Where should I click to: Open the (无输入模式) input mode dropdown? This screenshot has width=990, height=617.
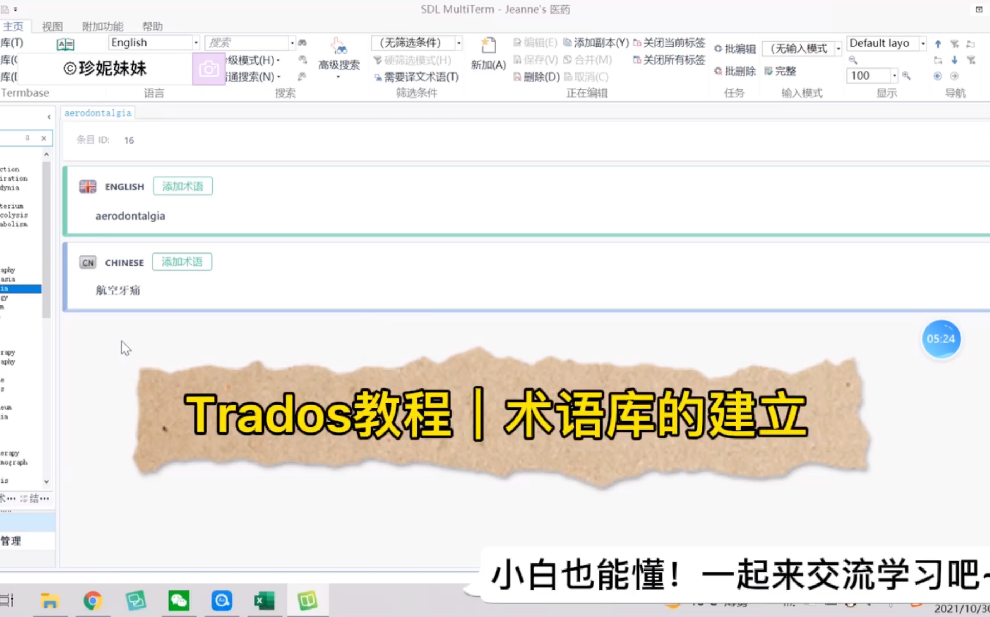point(838,49)
